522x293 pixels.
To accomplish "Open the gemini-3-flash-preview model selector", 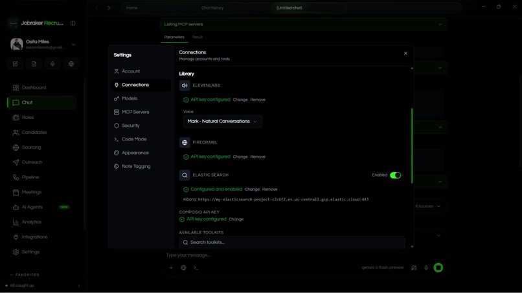I will coord(383,268).
